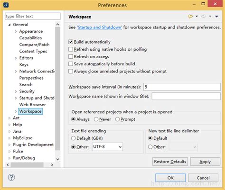Enable Refresh on access checkbox
This screenshot has height=190, width=225.
(71, 56)
